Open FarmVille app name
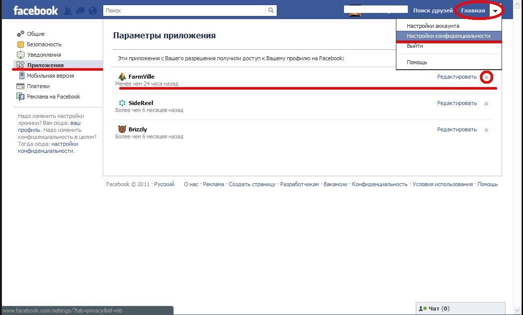This screenshot has height=315, width=523. pos(142,77)
